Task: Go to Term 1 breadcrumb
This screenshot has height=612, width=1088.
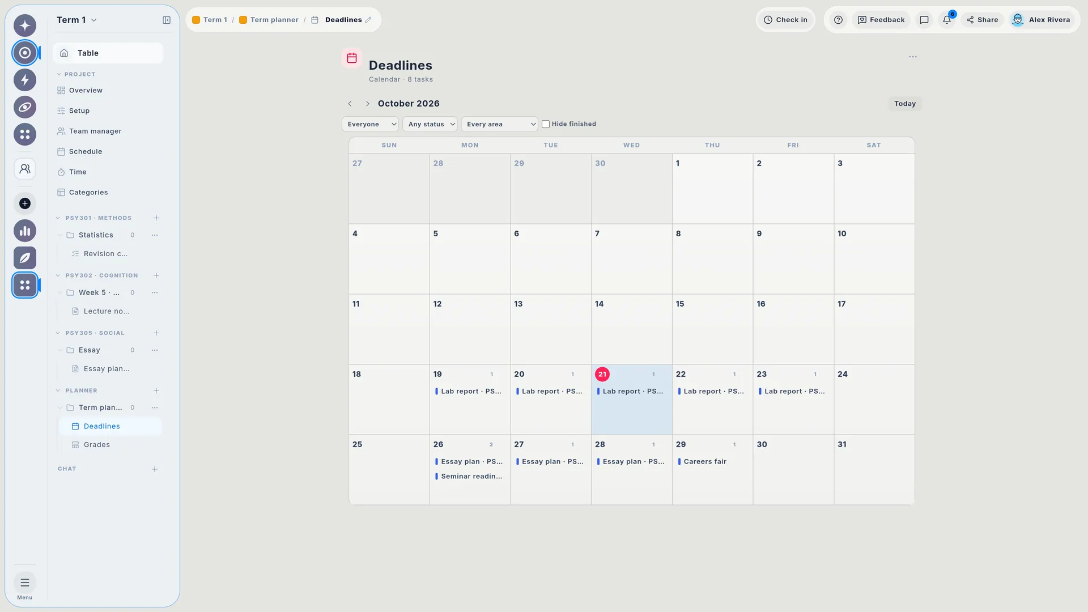Action: pyautogui.click(x=210, y=20)
